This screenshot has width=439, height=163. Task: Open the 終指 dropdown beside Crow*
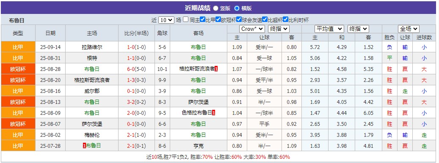pos(279,29)
